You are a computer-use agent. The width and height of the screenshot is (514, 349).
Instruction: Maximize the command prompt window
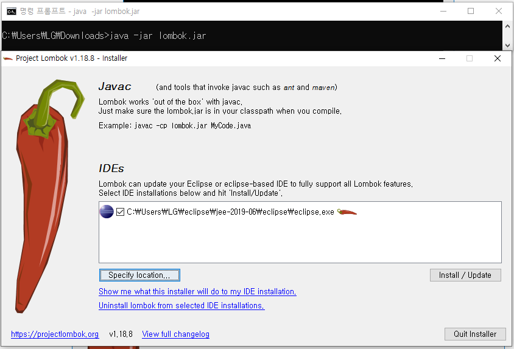471,11
